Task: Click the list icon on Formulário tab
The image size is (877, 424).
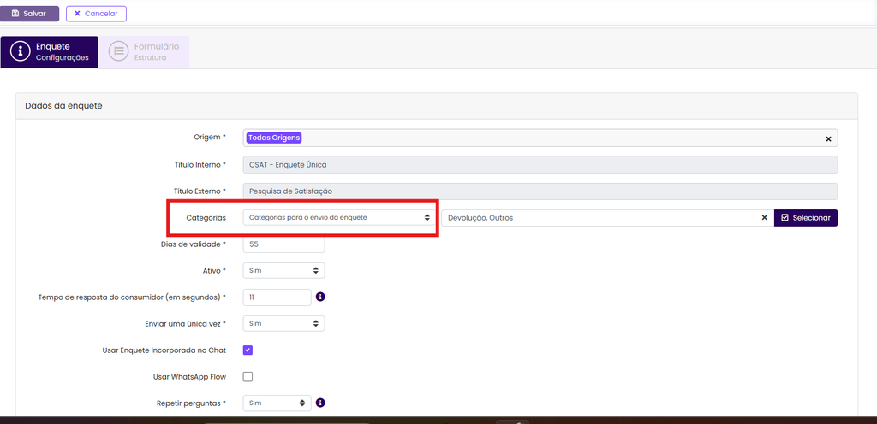Action: (x=118, y=50)
